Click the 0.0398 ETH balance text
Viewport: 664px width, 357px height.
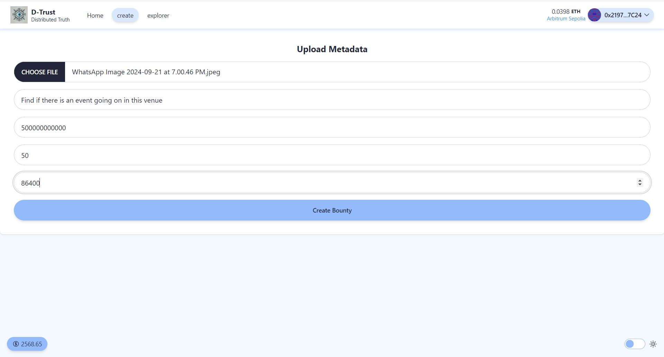click(566, 11)
